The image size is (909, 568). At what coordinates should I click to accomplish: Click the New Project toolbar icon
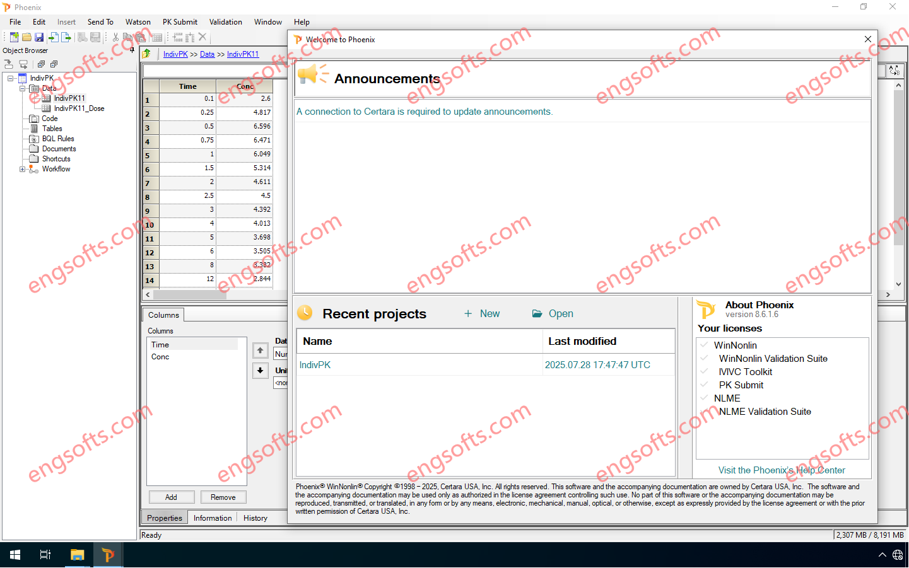point(14,37)
